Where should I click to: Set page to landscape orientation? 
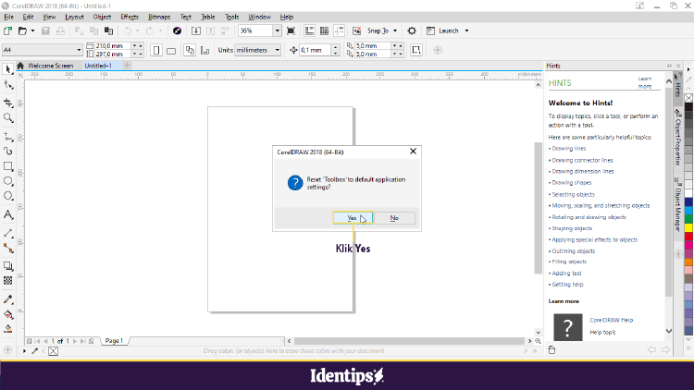pyautogui.click(x=173, y=50)
